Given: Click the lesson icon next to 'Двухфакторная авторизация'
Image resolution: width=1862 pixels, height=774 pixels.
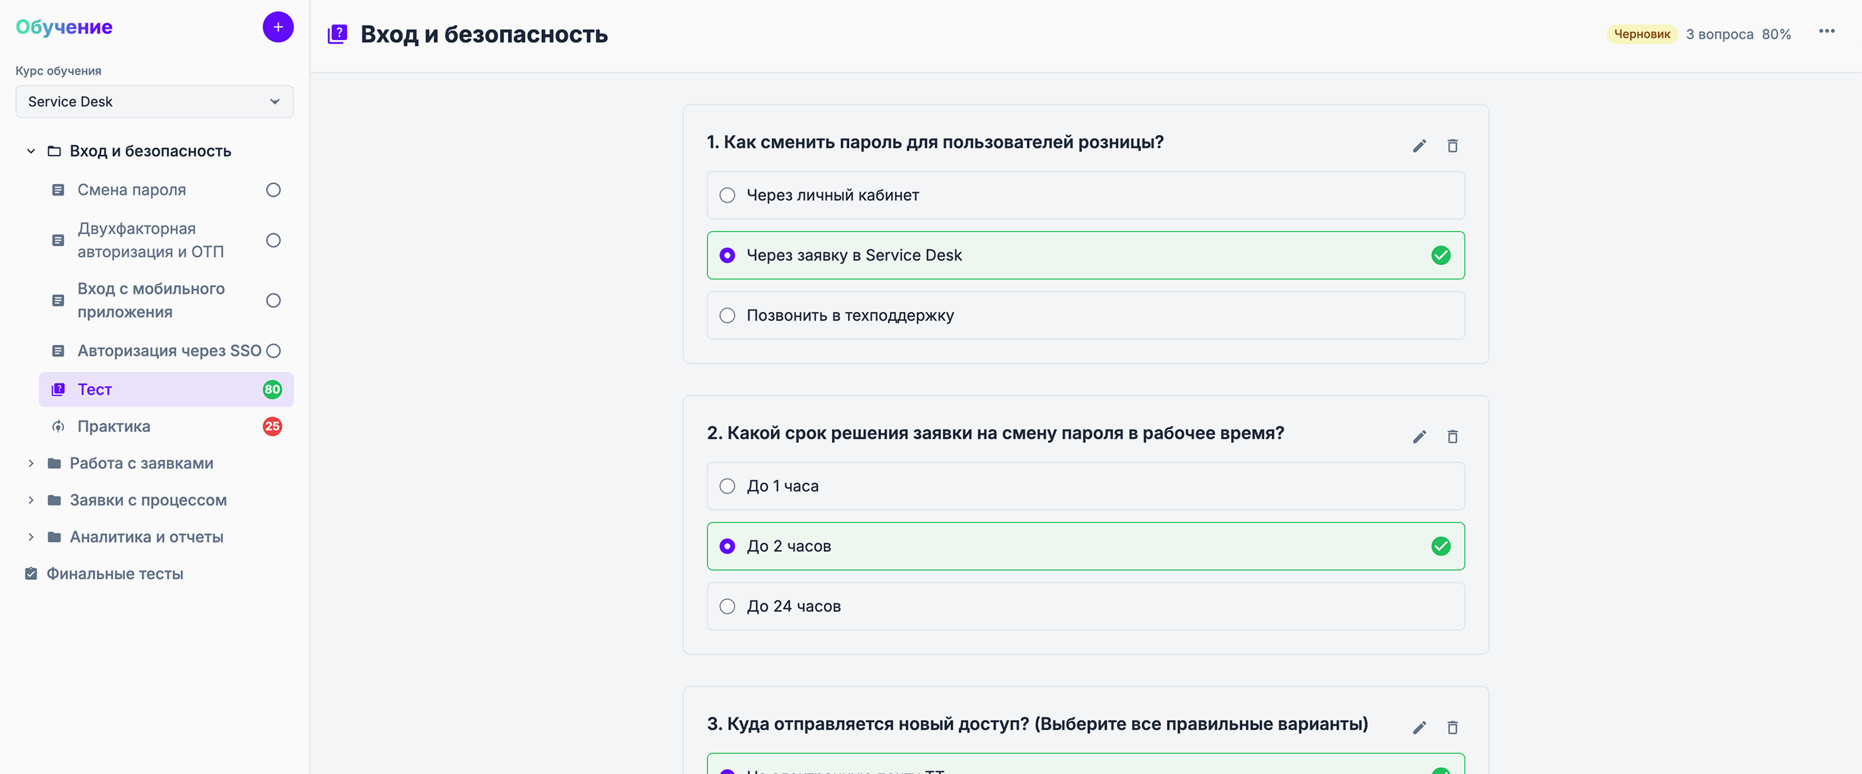Looking at the screenshot, I should 59,241.
